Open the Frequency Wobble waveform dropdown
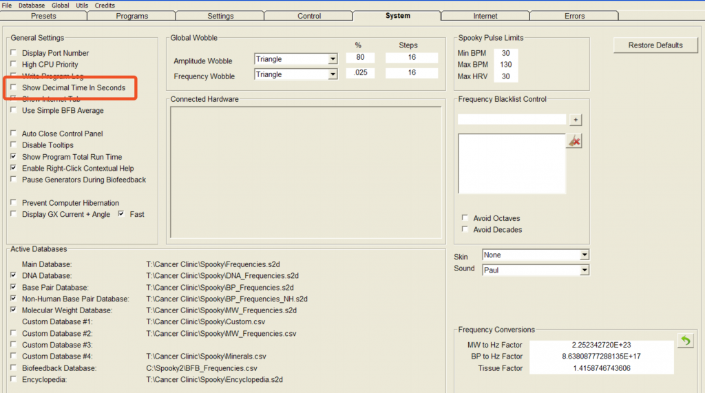Viewport: 705px width, 393px height. click(333, 74)
